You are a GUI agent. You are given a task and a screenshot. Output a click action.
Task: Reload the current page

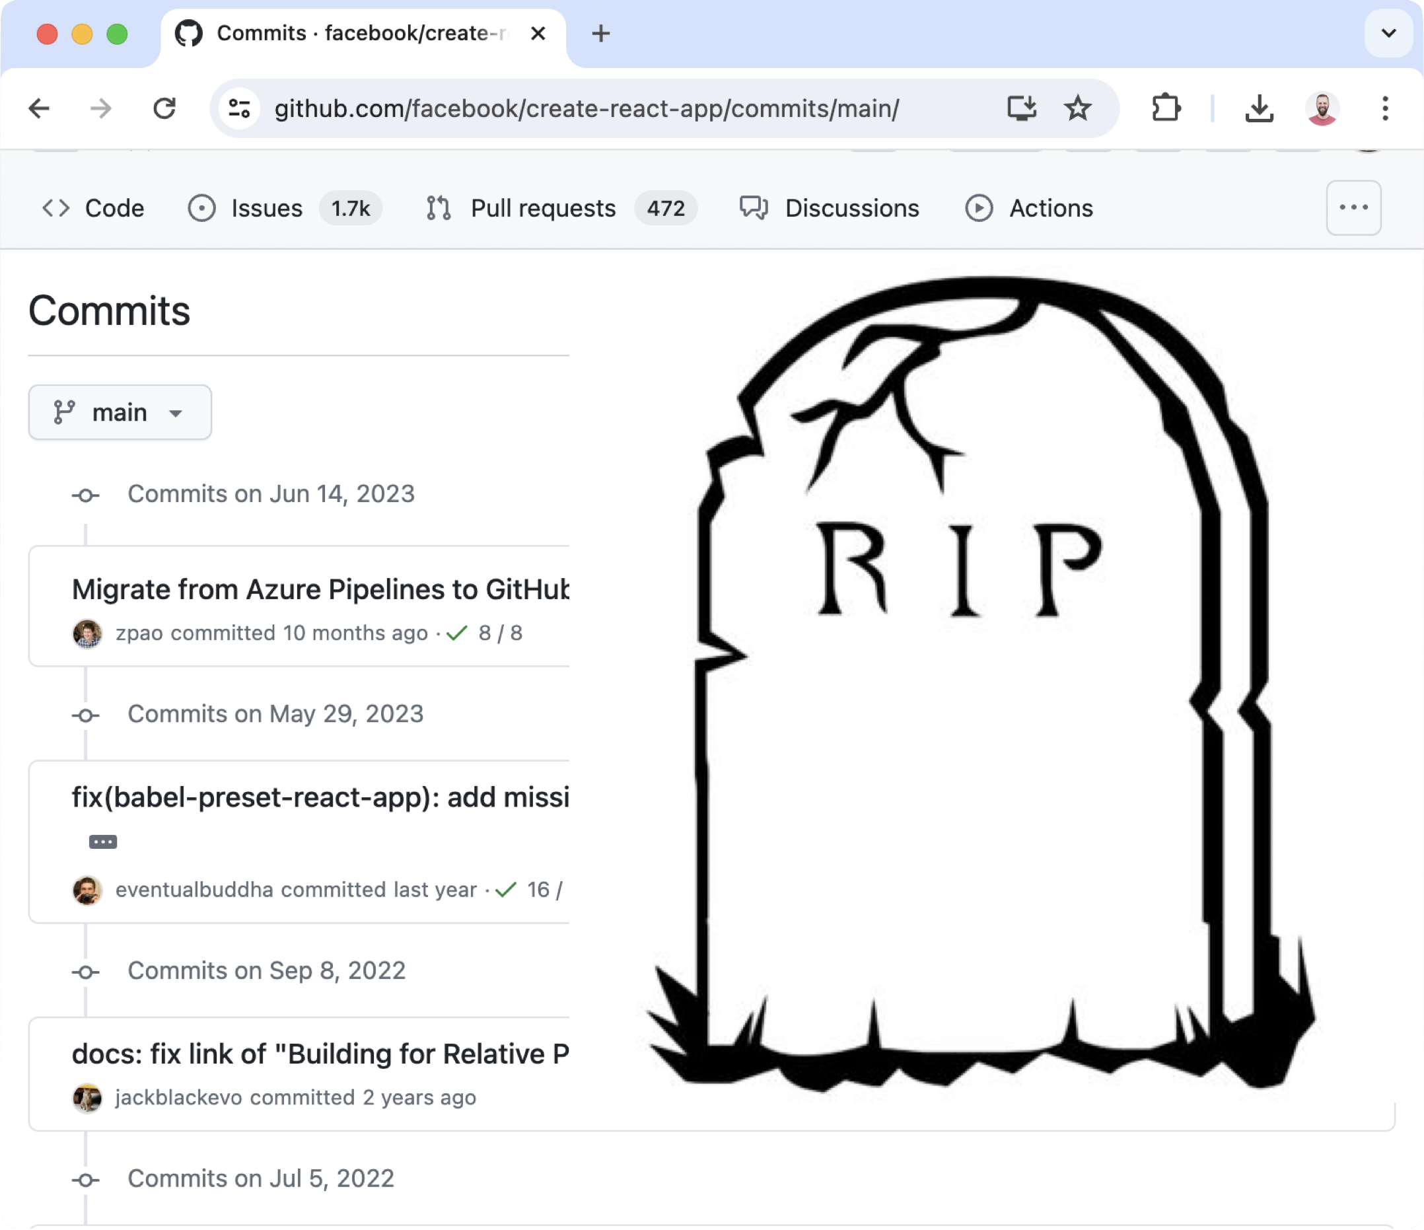164,108
